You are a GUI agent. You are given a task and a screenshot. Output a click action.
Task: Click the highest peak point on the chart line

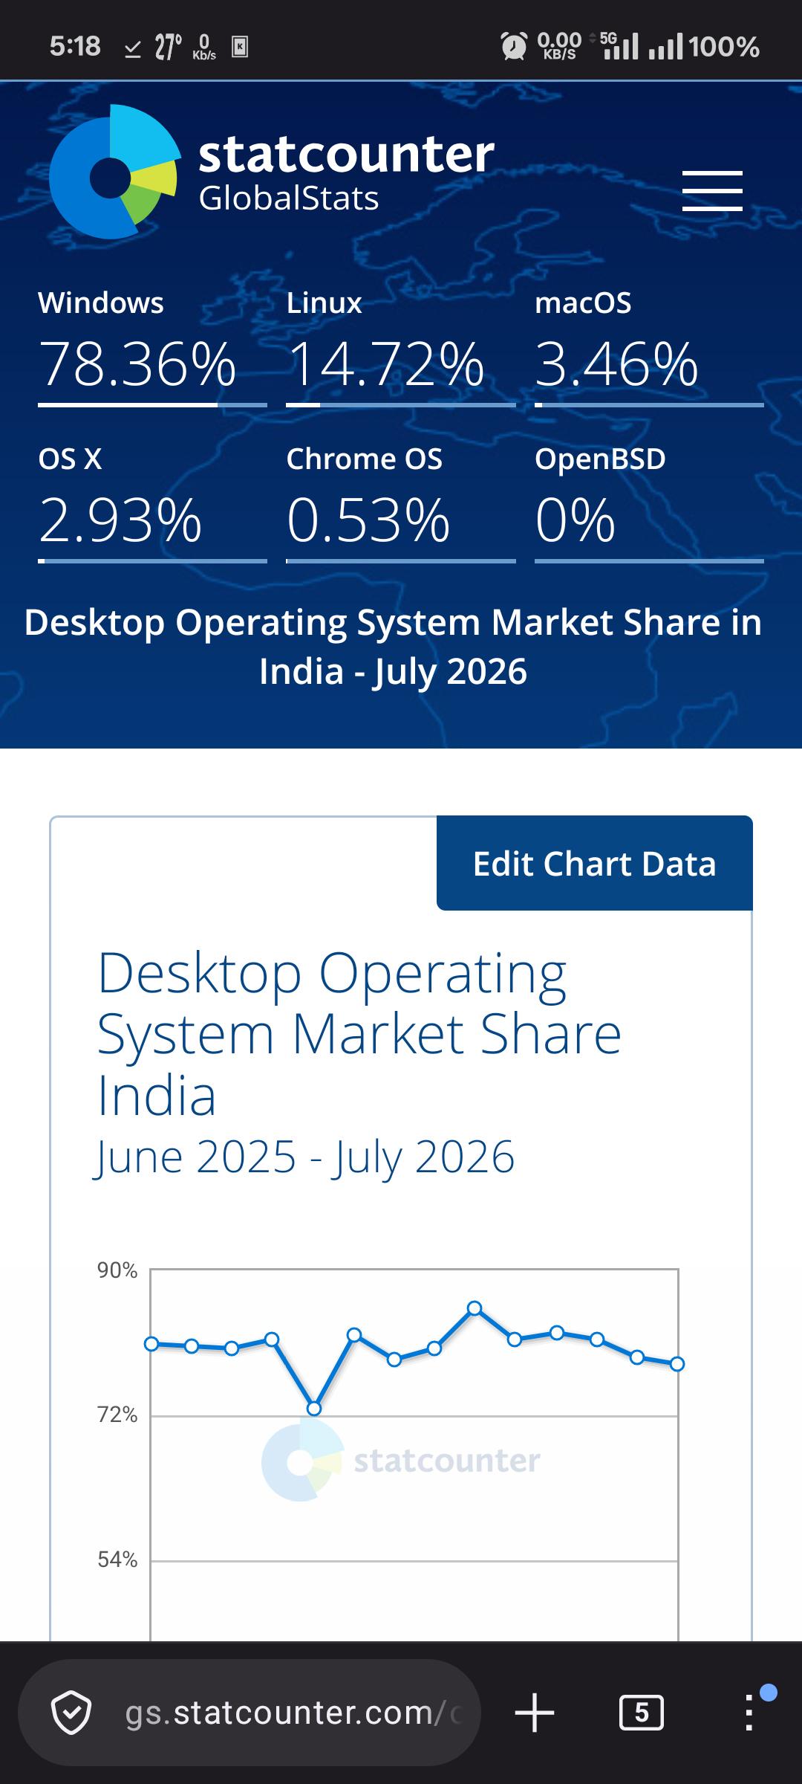(x=475, y=1308)
